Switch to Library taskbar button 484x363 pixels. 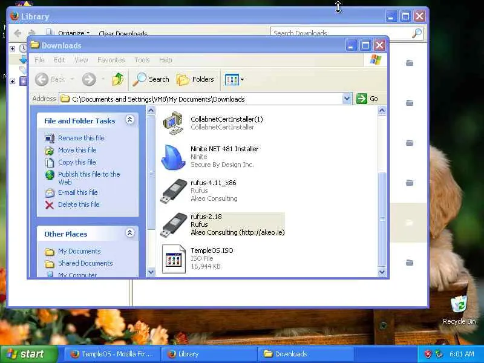[x=209, y=354]
